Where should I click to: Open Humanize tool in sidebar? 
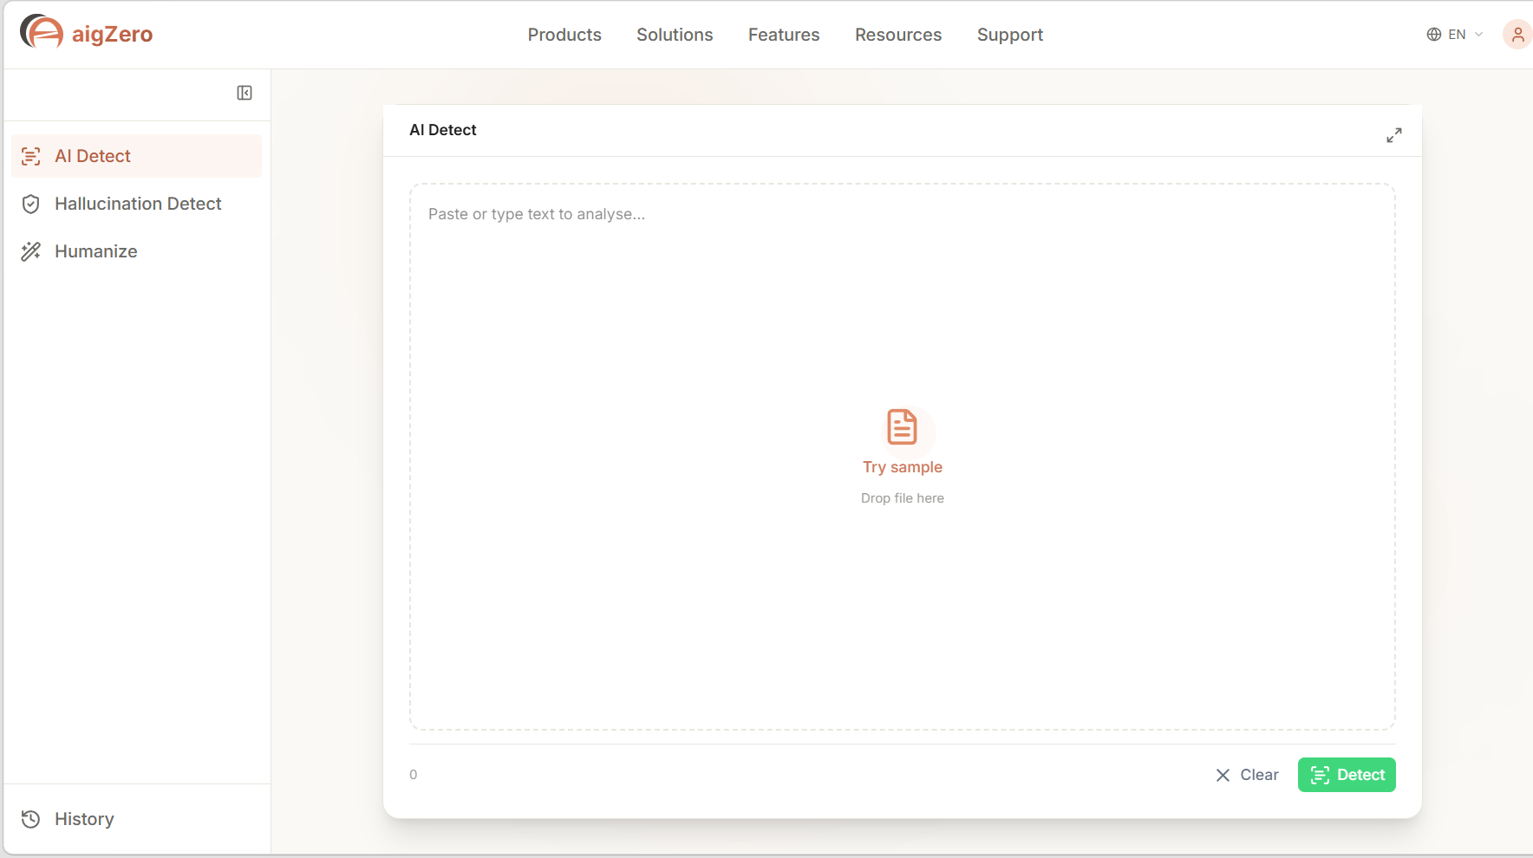pyautogui.click(x=136, y=251)
